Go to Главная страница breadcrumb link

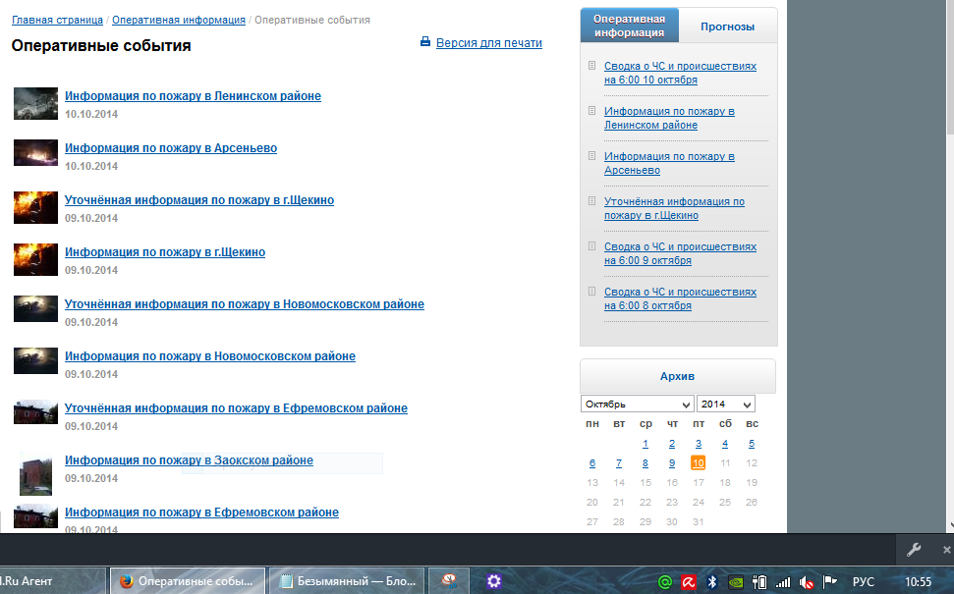[x=57, y=20]
